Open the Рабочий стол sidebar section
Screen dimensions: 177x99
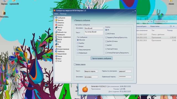[x=61, y=32]
